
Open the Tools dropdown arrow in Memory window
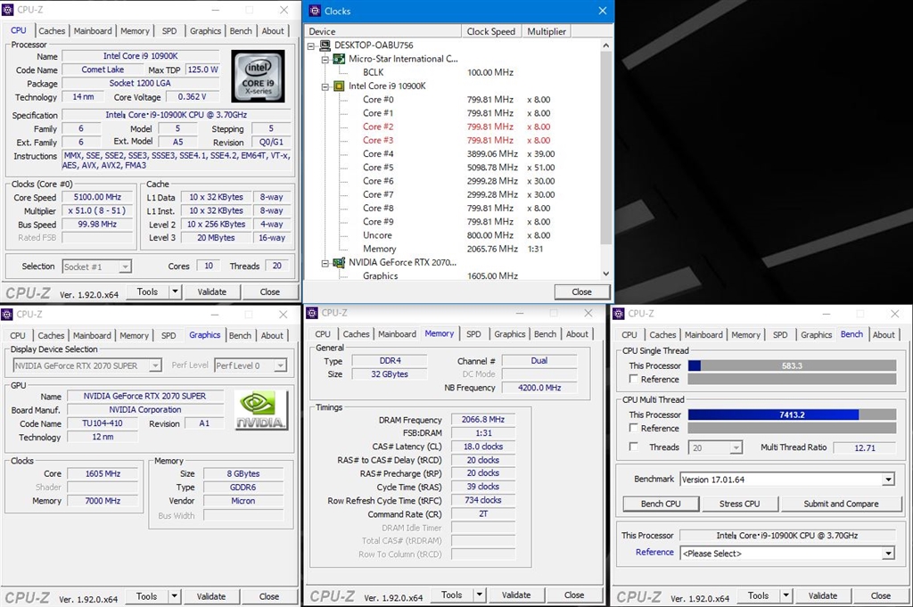click(x=480, y=595)
